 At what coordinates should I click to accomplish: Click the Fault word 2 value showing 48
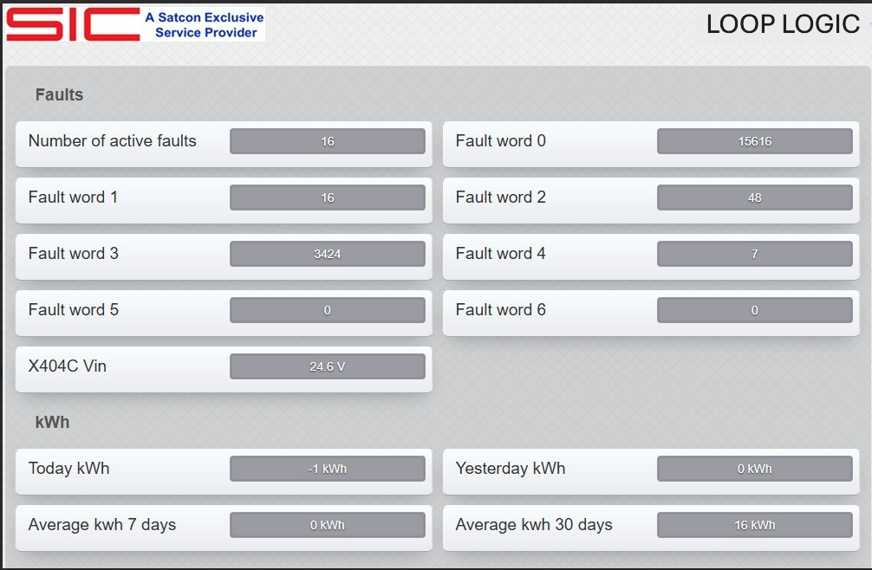coord(755,198)
